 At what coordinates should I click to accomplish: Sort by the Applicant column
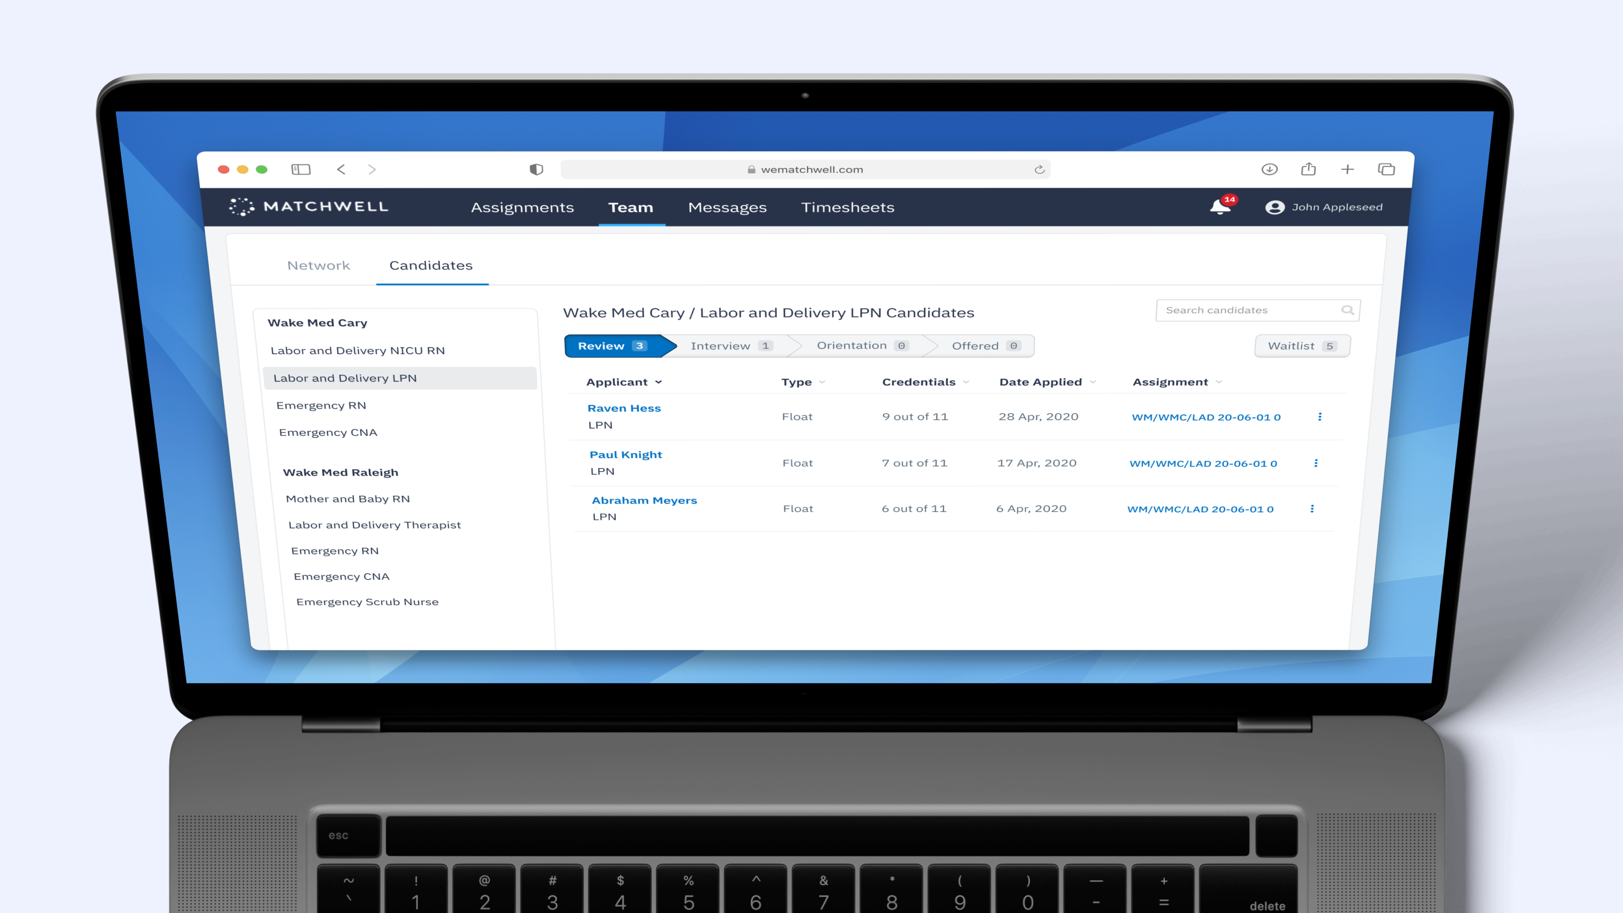coord(624,382)
